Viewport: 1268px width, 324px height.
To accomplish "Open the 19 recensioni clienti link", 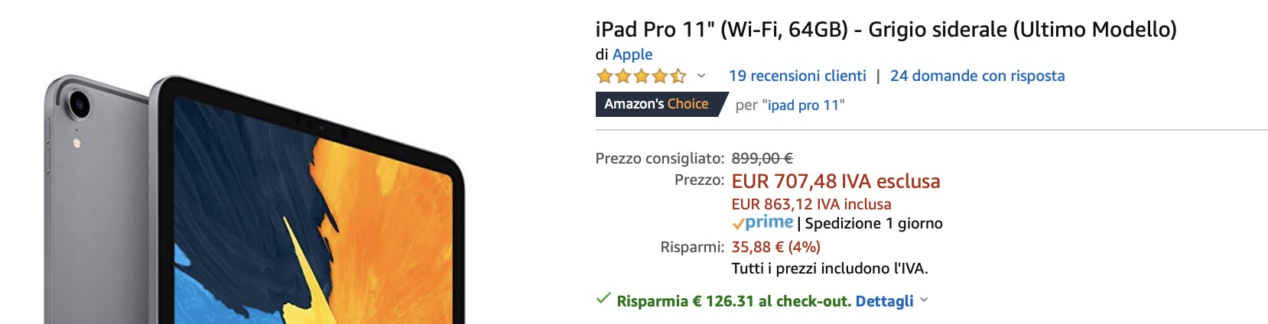I will point(797,76).
